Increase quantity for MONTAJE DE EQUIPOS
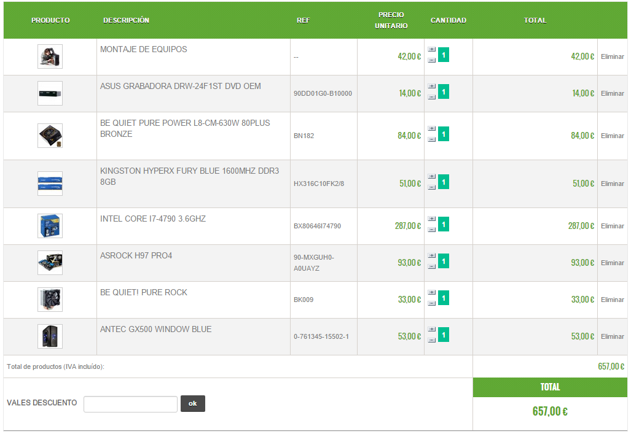Screen dimensions: 631x434 point(431,49)
